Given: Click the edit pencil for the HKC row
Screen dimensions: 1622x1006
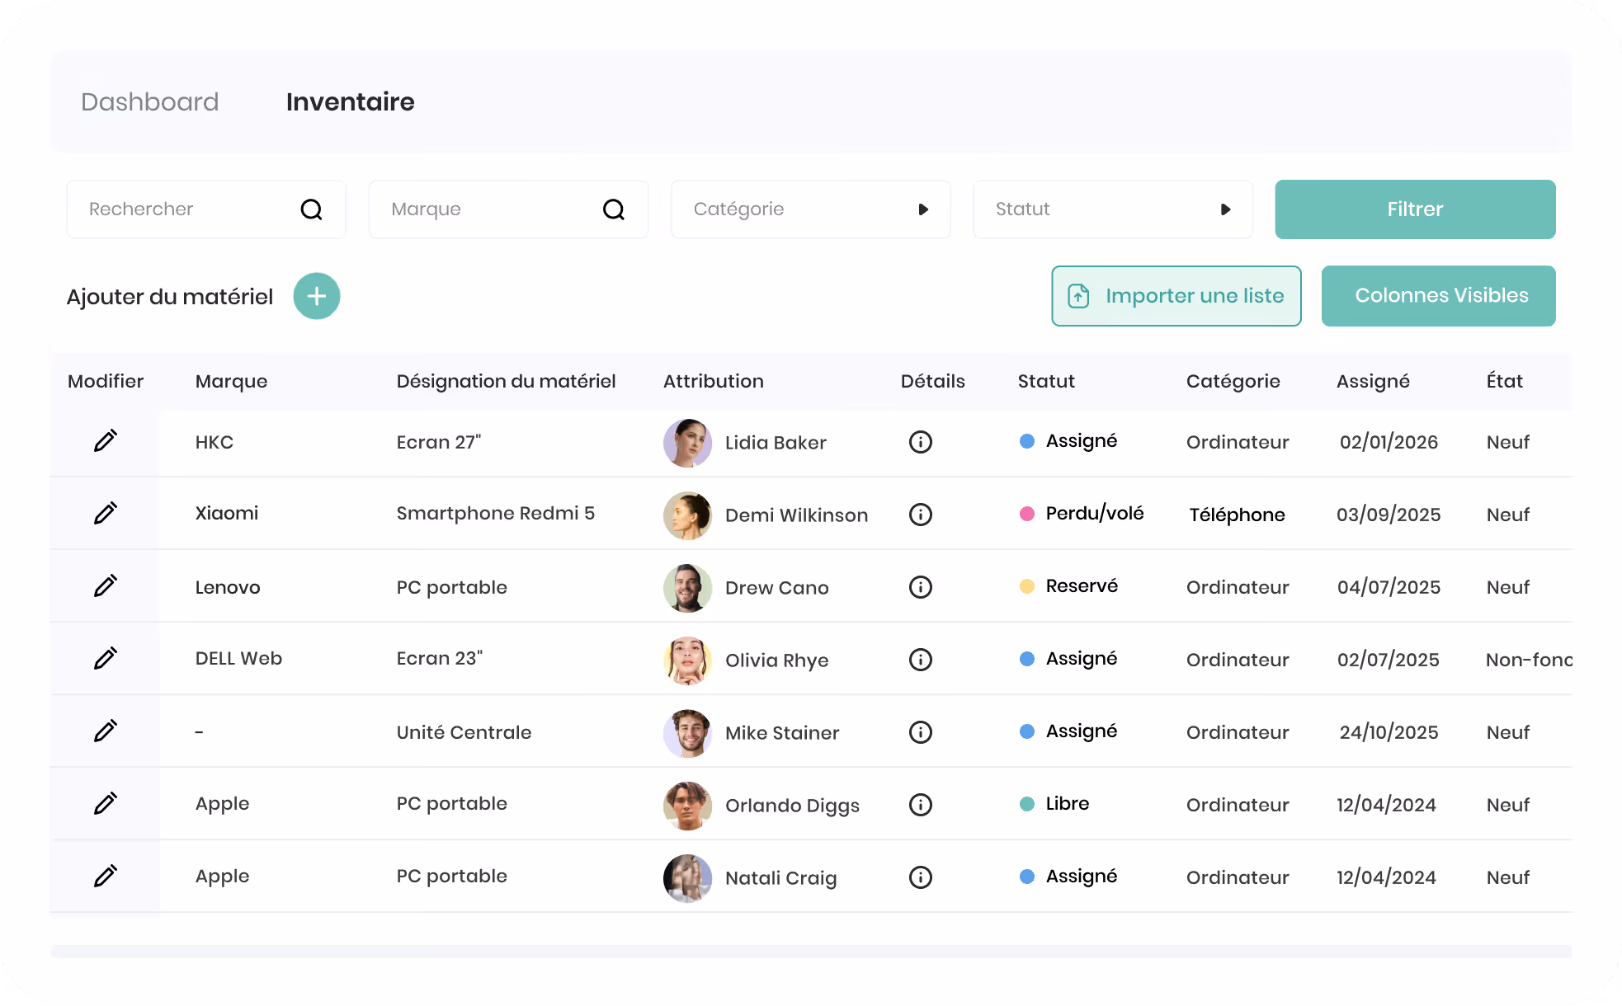Looking at the screenshot, I should 105,441.
